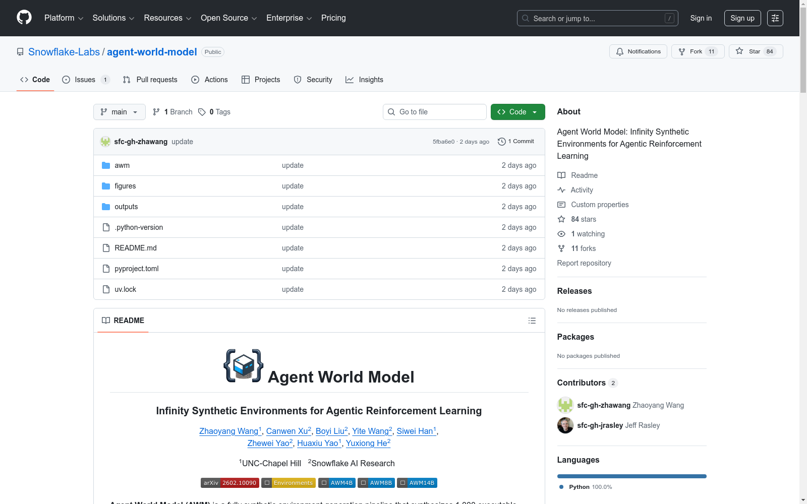Click the star icon beside 84 stars
This screenshot has height=504, width=807.
point(561,219)
